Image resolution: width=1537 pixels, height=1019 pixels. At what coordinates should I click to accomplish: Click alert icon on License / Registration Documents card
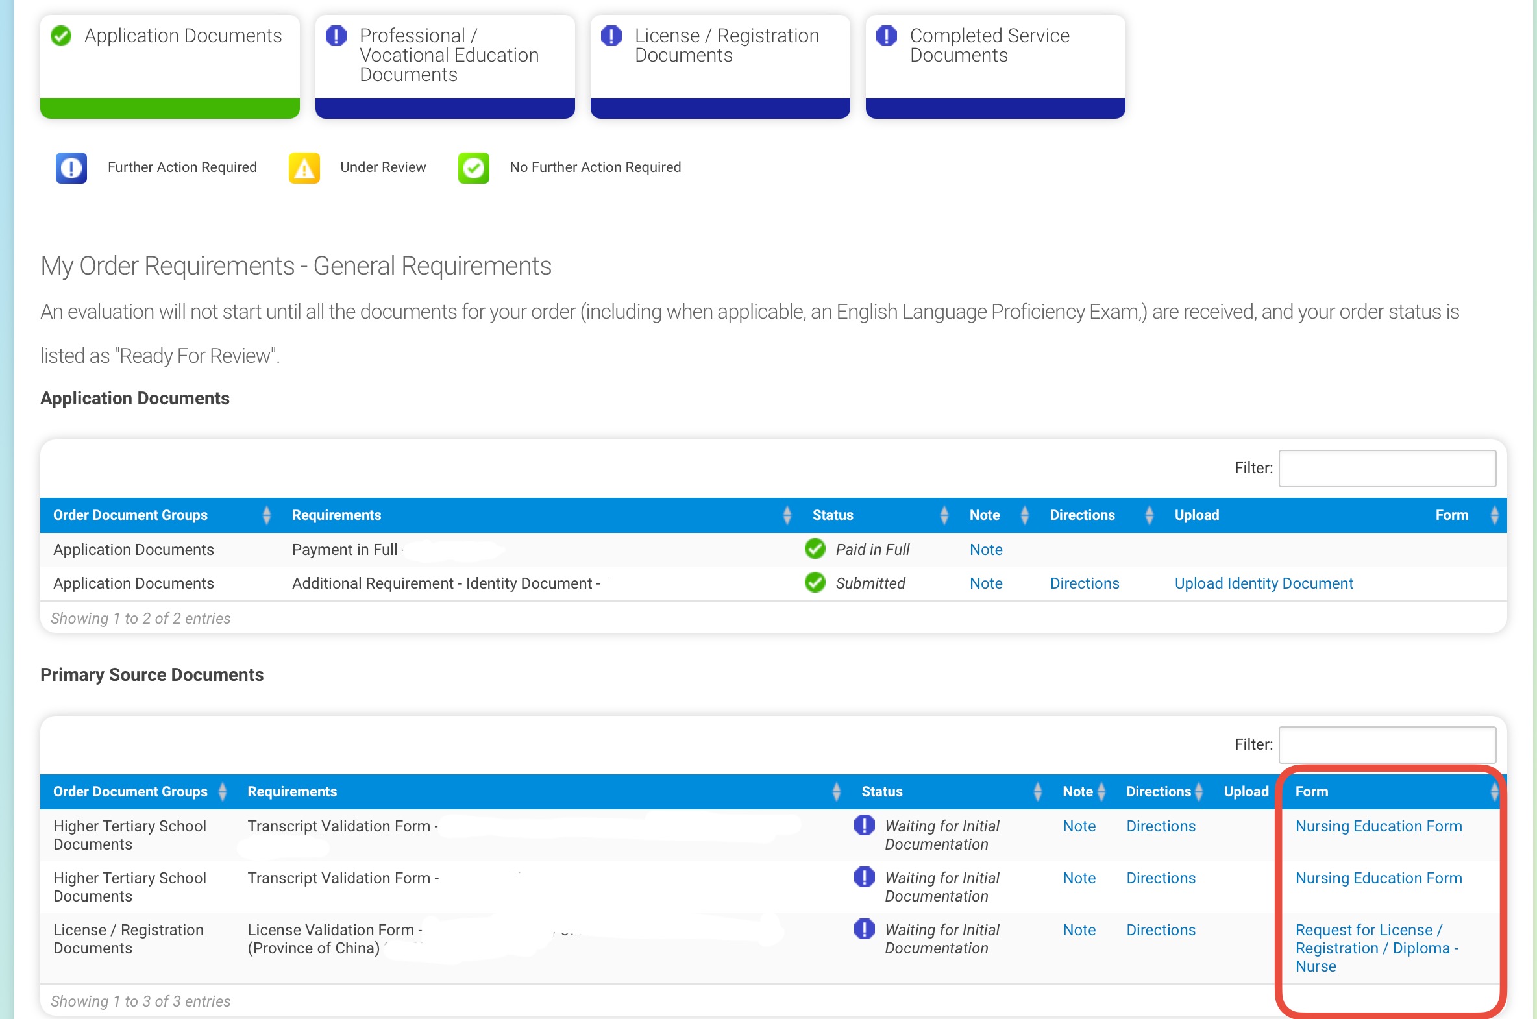click(611, 36)
